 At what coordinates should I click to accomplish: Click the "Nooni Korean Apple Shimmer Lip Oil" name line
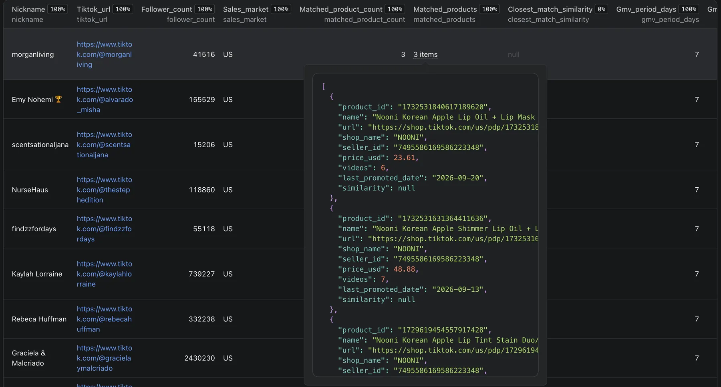[x=438, y=229]
